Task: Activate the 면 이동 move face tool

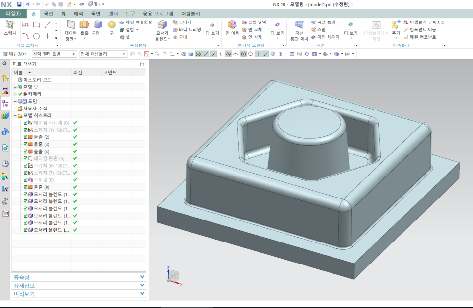Action: pos(232,28)
